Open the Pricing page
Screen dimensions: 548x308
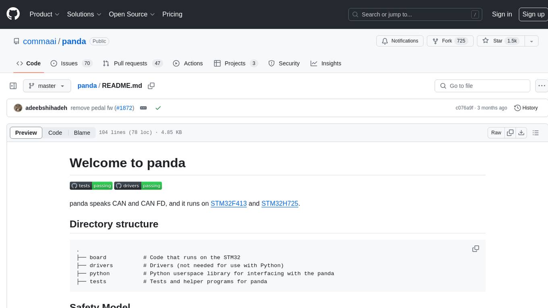pos(172,14)
